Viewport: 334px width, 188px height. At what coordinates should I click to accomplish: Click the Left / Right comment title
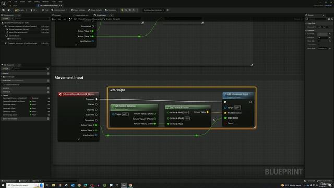tap(117, 90)
